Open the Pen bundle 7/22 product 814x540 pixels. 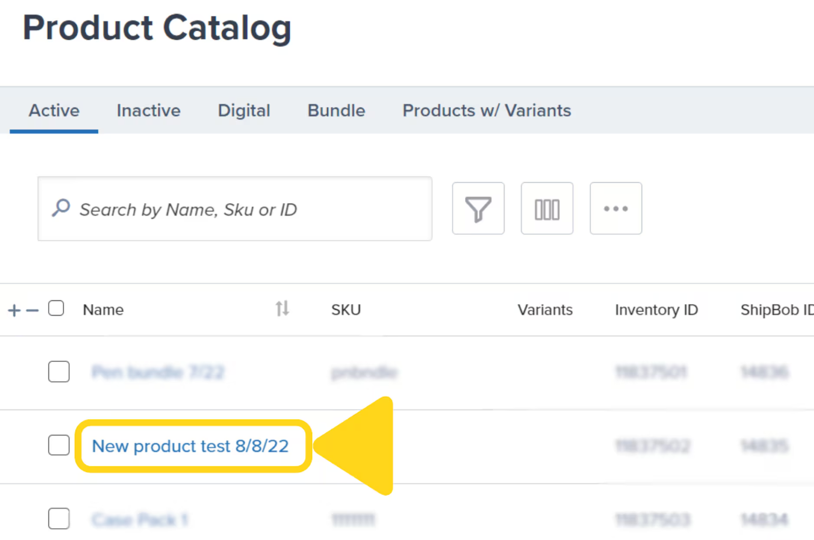[x=158, y=372]
